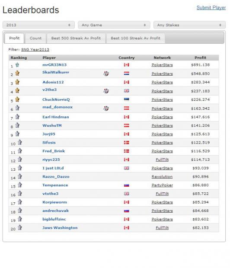Click the gold star icon for rank 2
This screenshot has width=230, height=268.
pyautogui.click(x=17, y=73)
